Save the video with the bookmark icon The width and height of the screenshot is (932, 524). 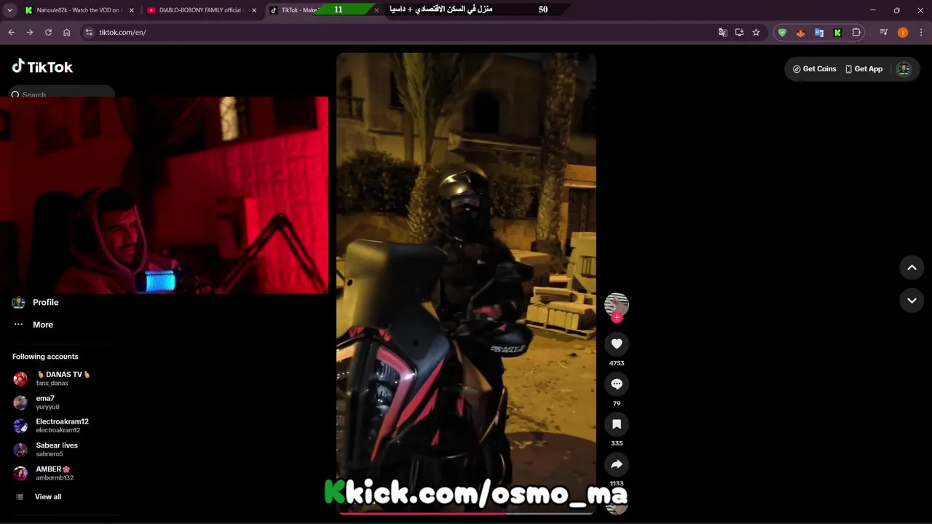point(617,424)
